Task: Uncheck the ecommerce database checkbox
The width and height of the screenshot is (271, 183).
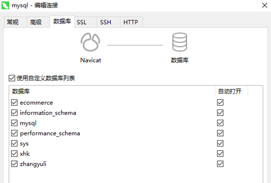Action: point(15,103)
